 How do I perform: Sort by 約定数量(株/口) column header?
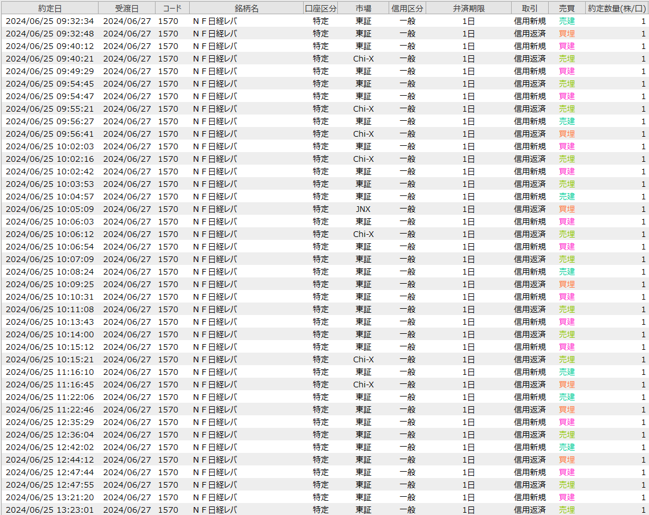tap(617, 9)
